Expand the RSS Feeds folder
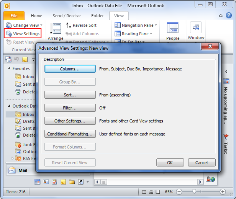Image resolution: width=236 pixels, height=199 pixels. click(x=13, y=158)
